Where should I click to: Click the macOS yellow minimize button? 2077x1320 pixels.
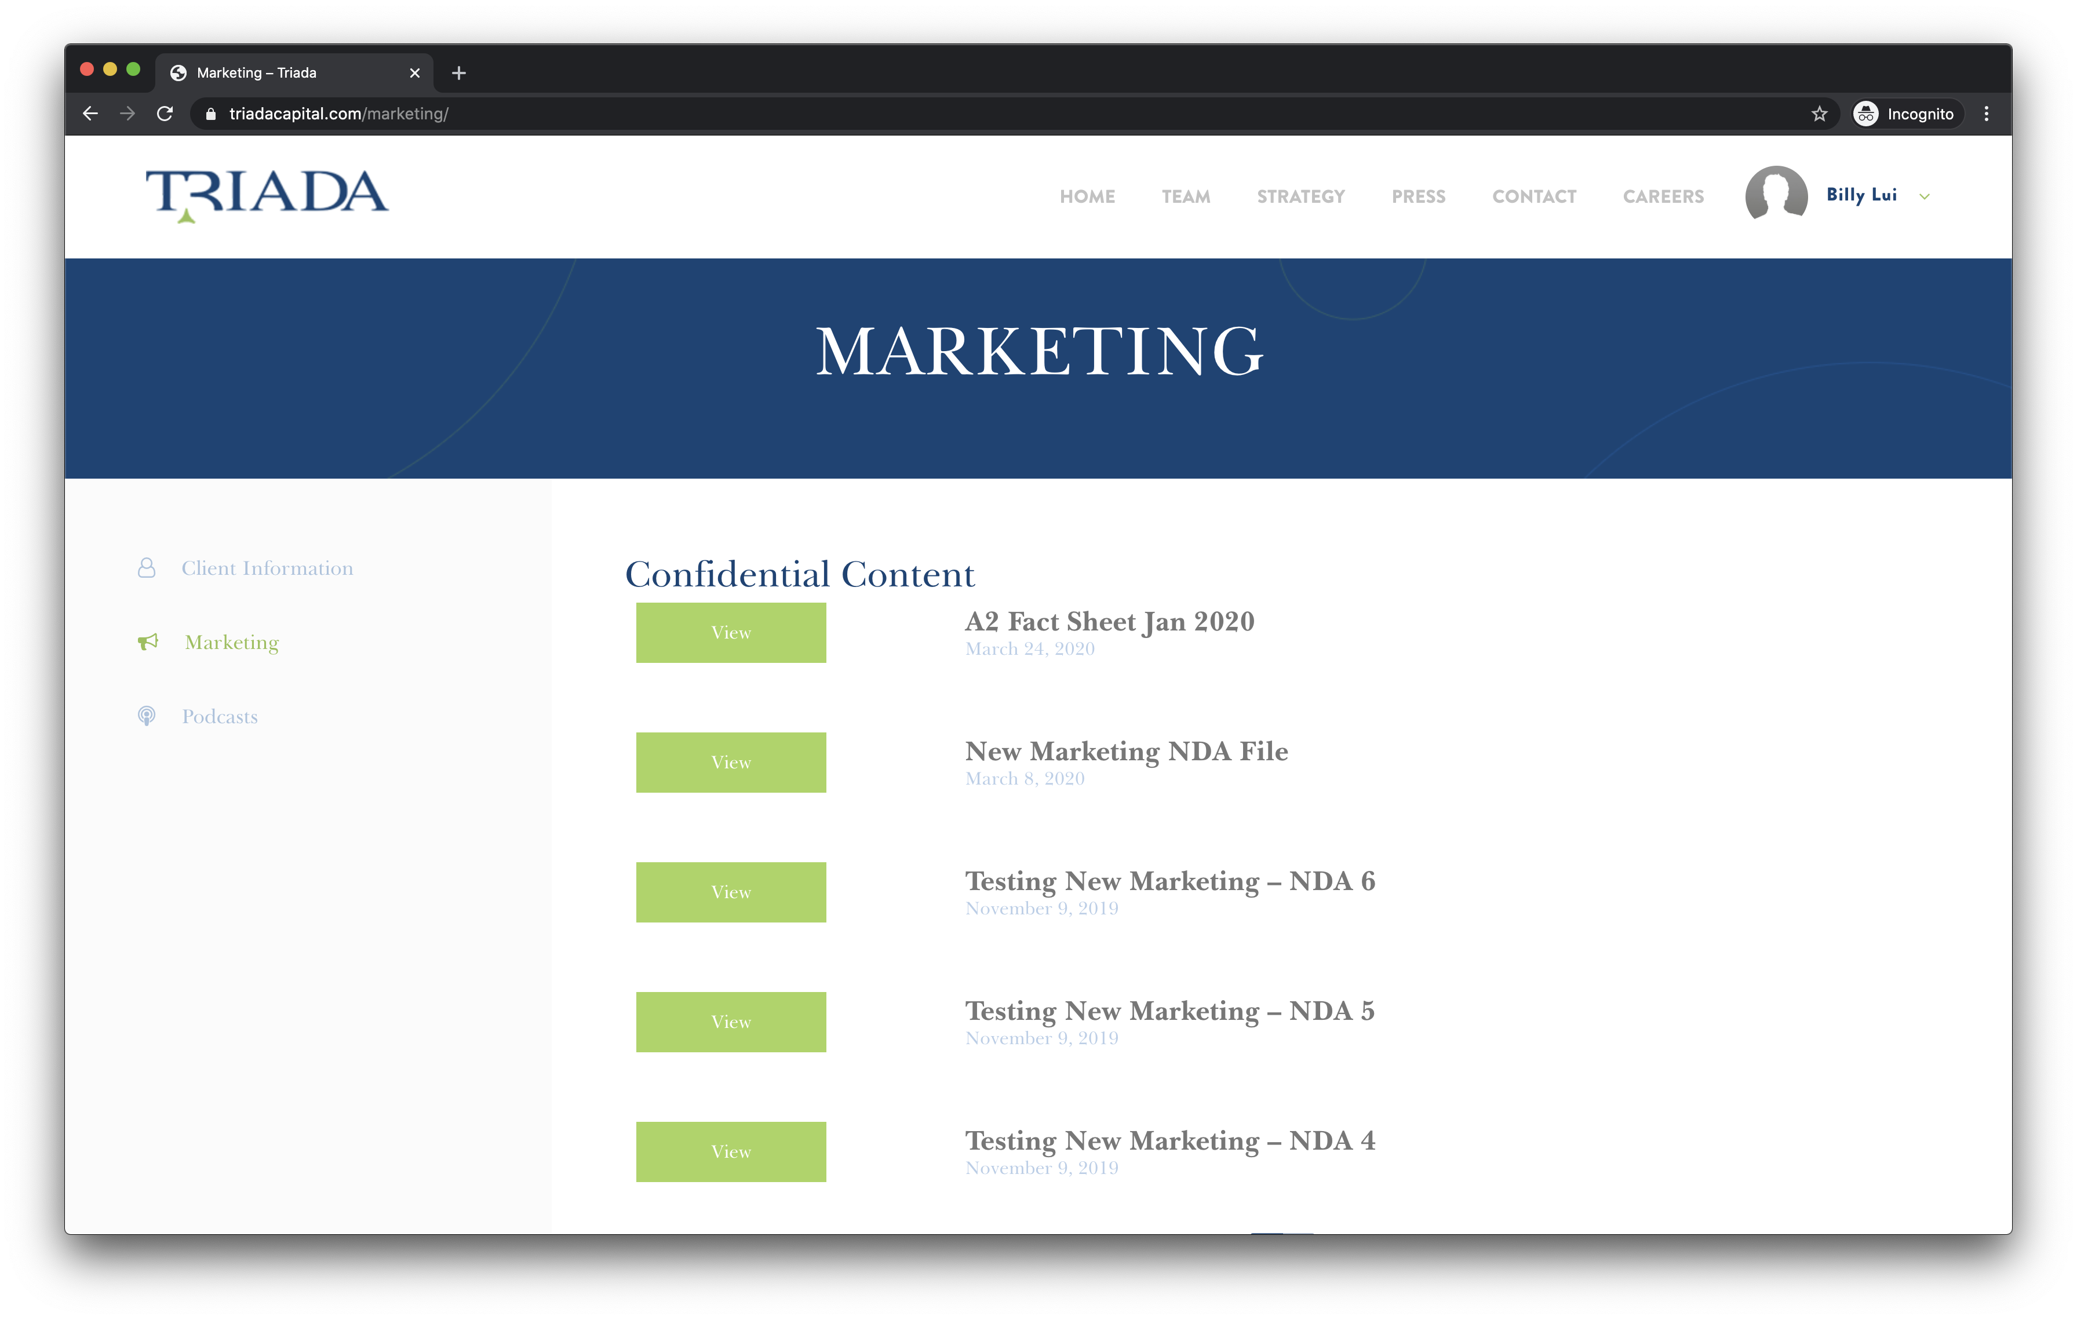[110, 69]
